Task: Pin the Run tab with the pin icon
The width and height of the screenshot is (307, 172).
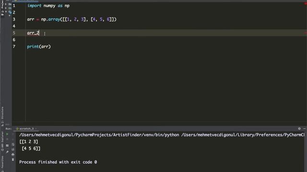Action: (x=7, y=152)
